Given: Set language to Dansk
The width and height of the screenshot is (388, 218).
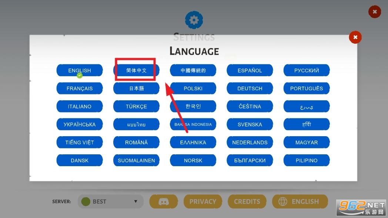Looking at the screenshot, I should tap(80, 160).
